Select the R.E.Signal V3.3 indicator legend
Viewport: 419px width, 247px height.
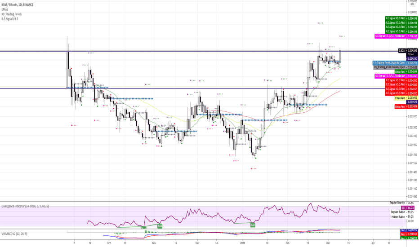tap(10, 19)
